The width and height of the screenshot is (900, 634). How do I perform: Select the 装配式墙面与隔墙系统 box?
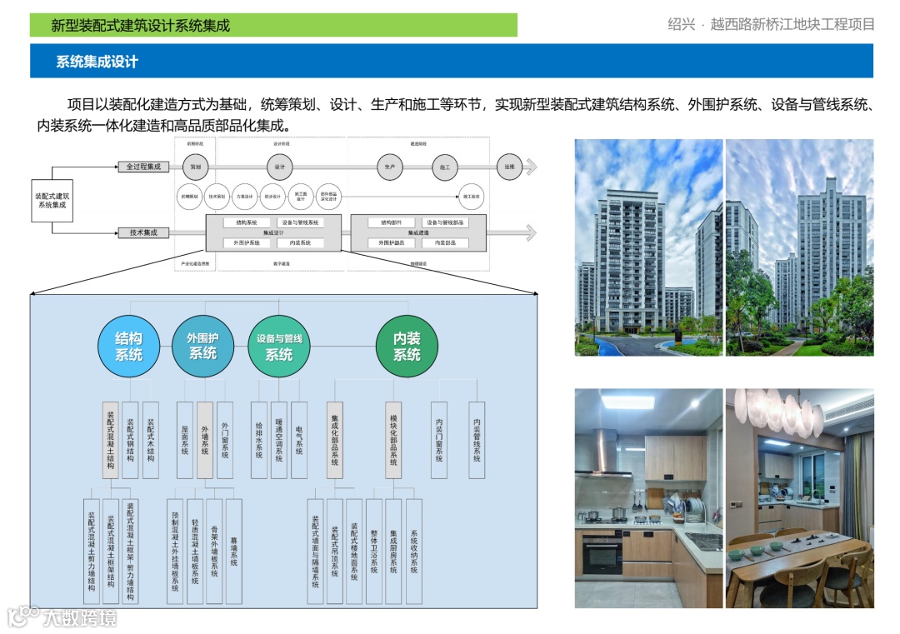coord(315,552)
